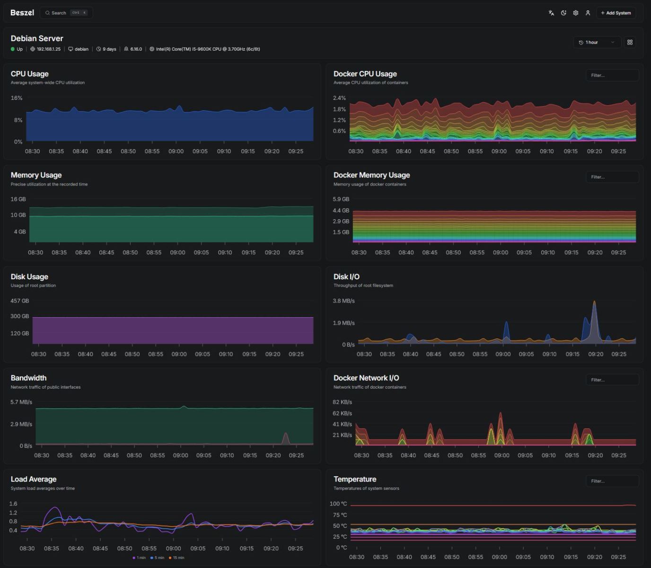Screen dimensions: 651x568
Task: Toggle the grid layout icon
Action: (x=630, y=42)
